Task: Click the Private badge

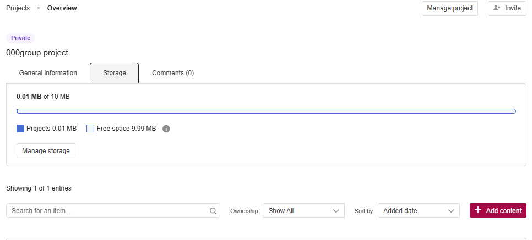Action: pyautogui.click(x=21, y=38)
